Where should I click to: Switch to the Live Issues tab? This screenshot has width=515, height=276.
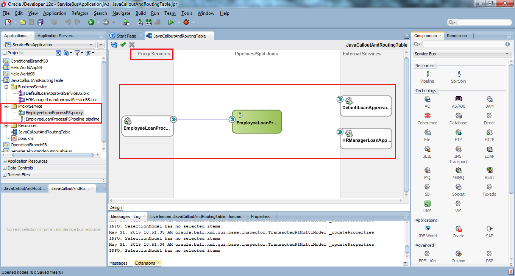coord(196,216)
